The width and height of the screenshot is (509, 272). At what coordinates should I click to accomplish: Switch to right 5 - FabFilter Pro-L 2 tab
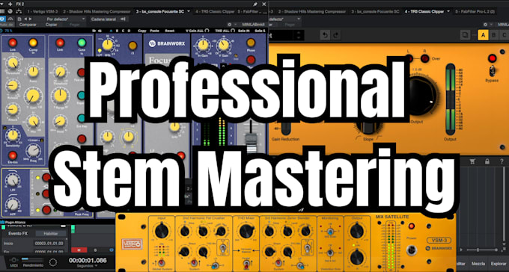[x=475, y=11]
